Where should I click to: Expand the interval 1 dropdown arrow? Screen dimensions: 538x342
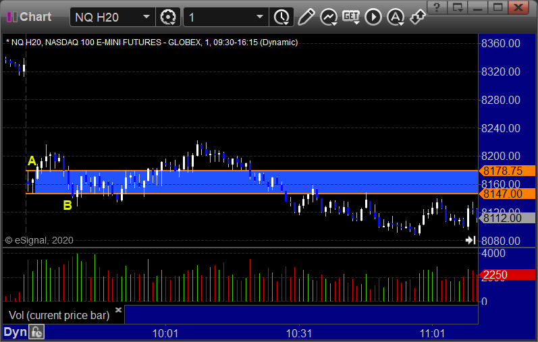click(x=260, y=16)
